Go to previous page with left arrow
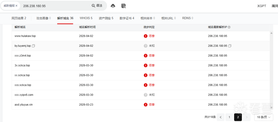278x122 pixels. tap(220, 117)
